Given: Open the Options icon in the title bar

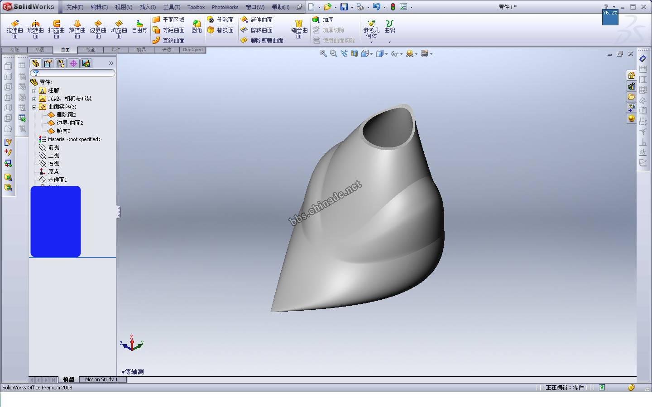Looking at the screenshot, I should click(x=403, y=7).
